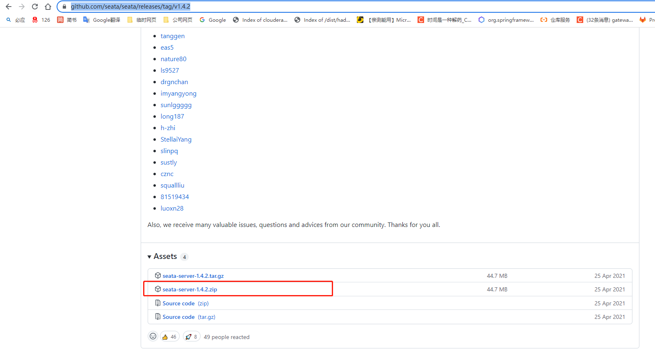655x355 pixels.
Task: Download Source code (tar.gz)
Action: click(x=189, y=317)
